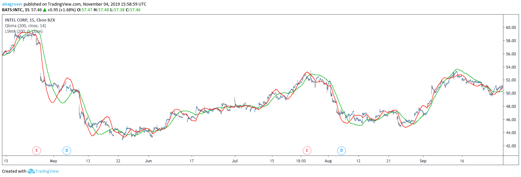Open the alexgrover author link

(12, 4)
